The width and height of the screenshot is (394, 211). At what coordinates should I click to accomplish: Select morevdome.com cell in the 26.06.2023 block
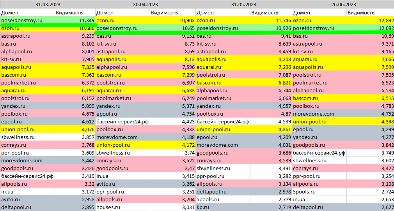[x=319, y=114]
